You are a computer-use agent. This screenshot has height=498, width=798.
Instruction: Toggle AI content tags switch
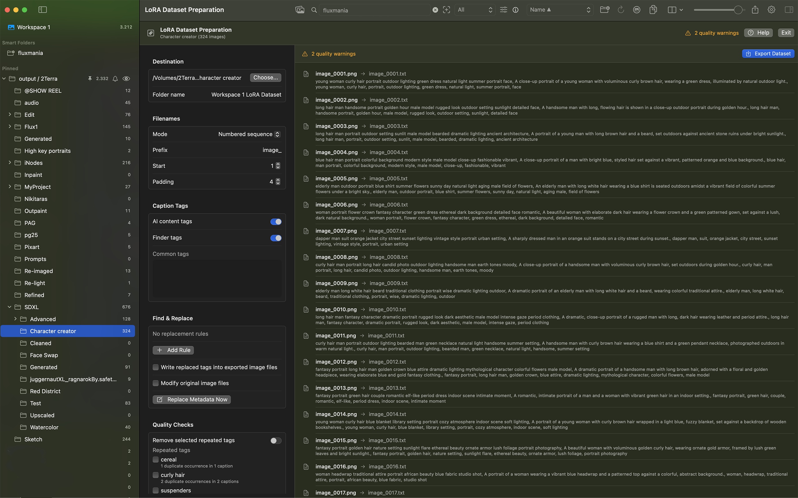point(276,222)
